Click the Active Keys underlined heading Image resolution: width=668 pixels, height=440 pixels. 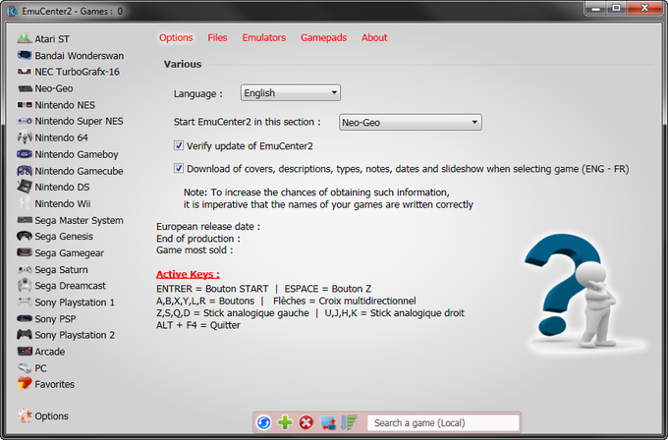coord(188,274)
